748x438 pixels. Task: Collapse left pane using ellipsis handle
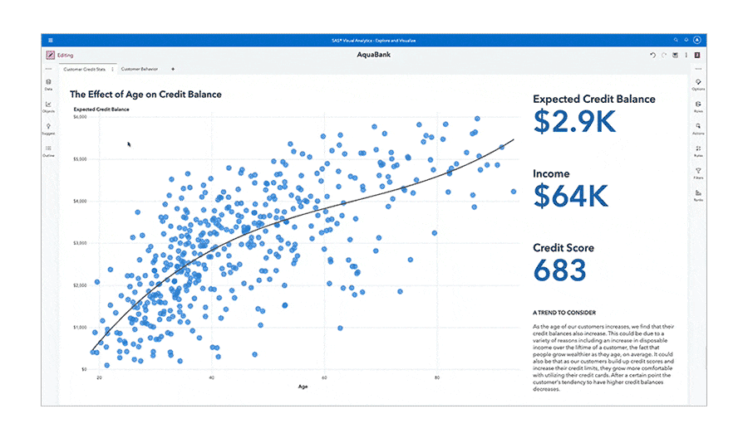pos(48,69)
